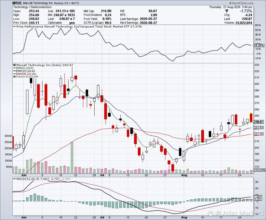Click the Thursday 27-Aug-2026 3:46 pm timestamp
The height and width of the screenshot is (220, 266).
tap(231, 7)
